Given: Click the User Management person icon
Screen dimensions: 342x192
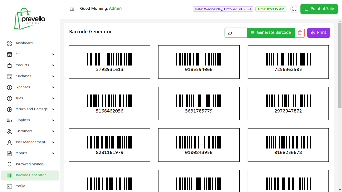Looking at the screenshot, I should [x=10, y=142].
